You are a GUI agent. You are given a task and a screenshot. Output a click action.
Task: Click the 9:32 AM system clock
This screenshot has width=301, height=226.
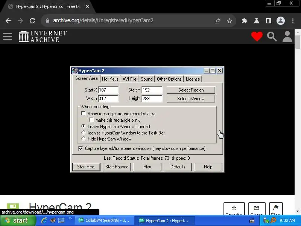pos(287,220)
